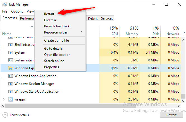Click the horizontal scrollbar thumb
The image size is (186, 122).
(x=70, y=106)
